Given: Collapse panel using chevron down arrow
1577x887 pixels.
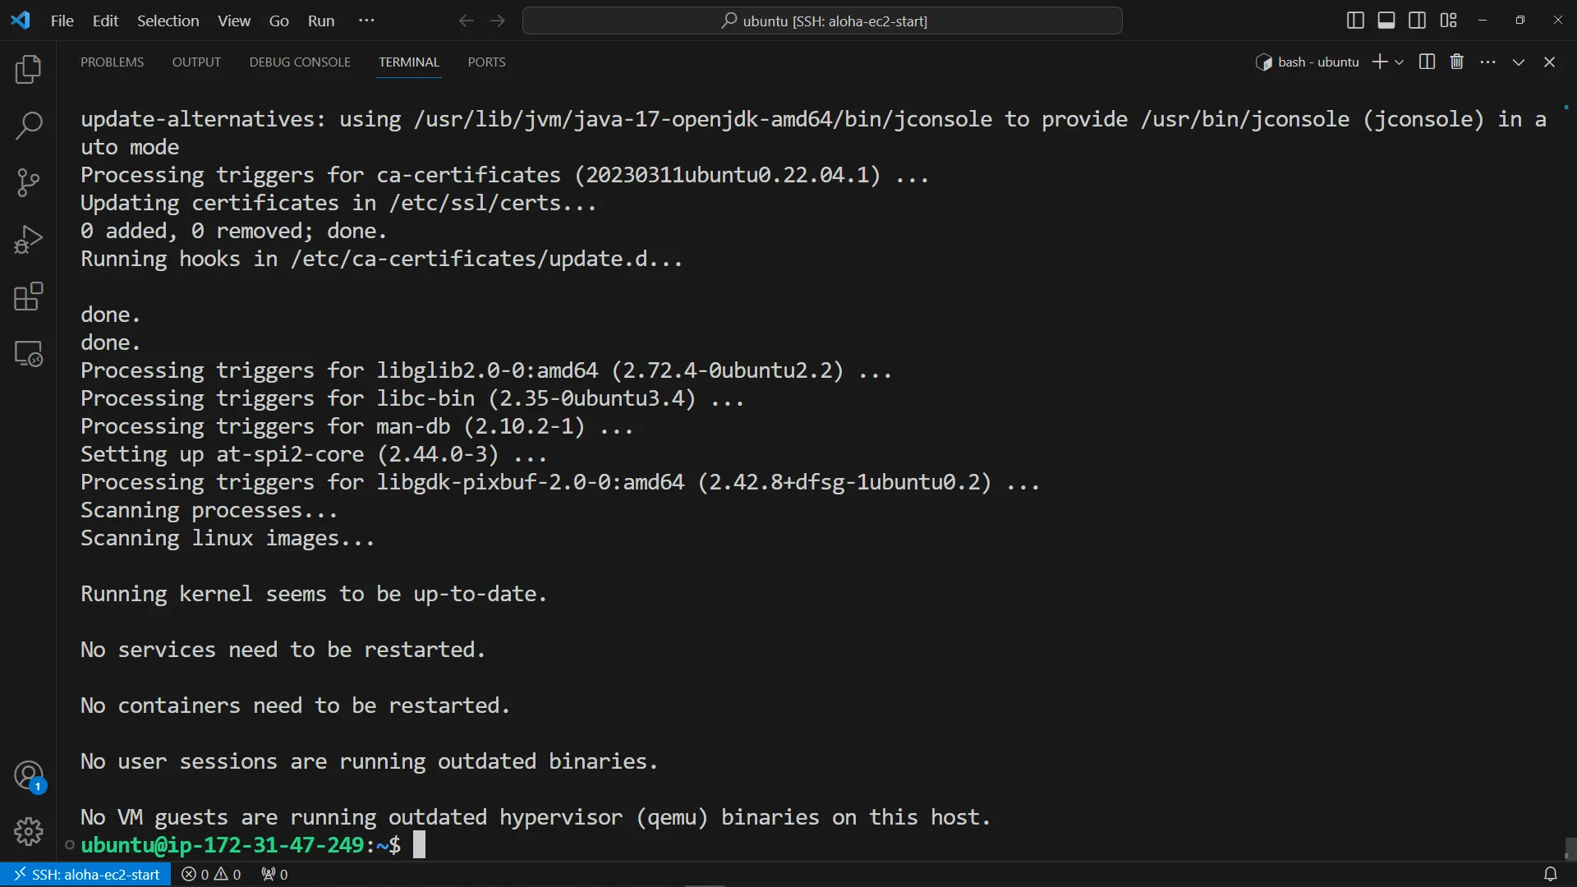Looking at the screenshot, I should pyautogui.click(x=1519, y=62).
